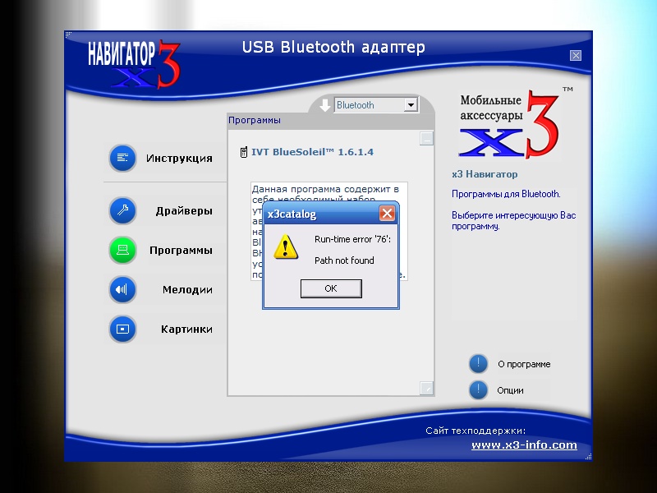
Task: Click the x3 Навигатор heading
Action: 485,174
